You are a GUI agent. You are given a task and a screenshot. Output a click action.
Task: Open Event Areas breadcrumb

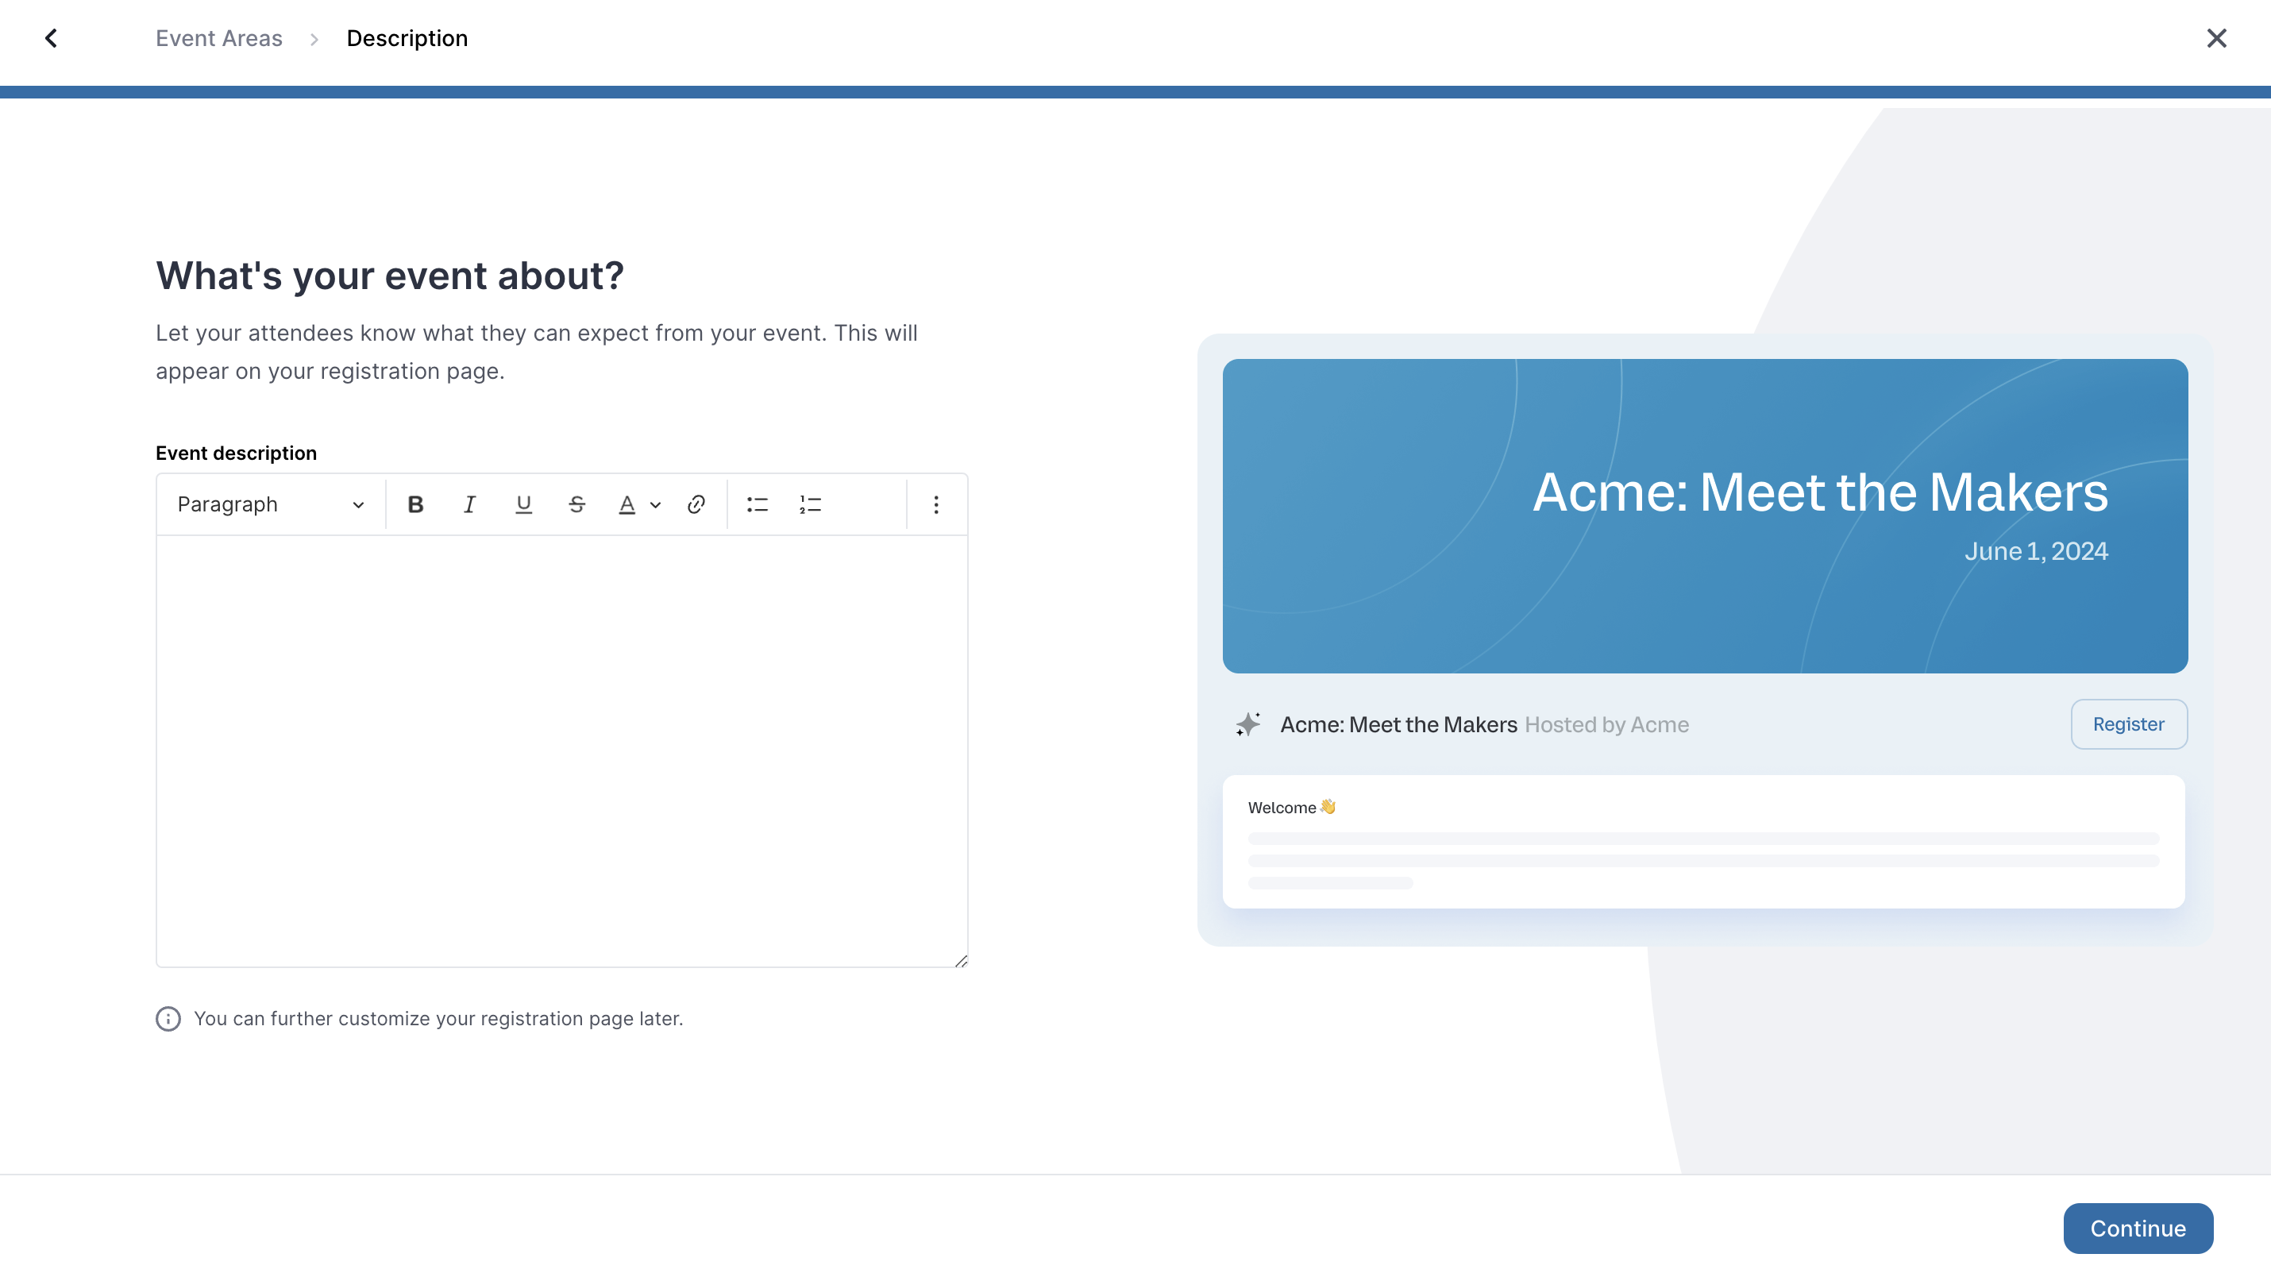click(218, 38)
